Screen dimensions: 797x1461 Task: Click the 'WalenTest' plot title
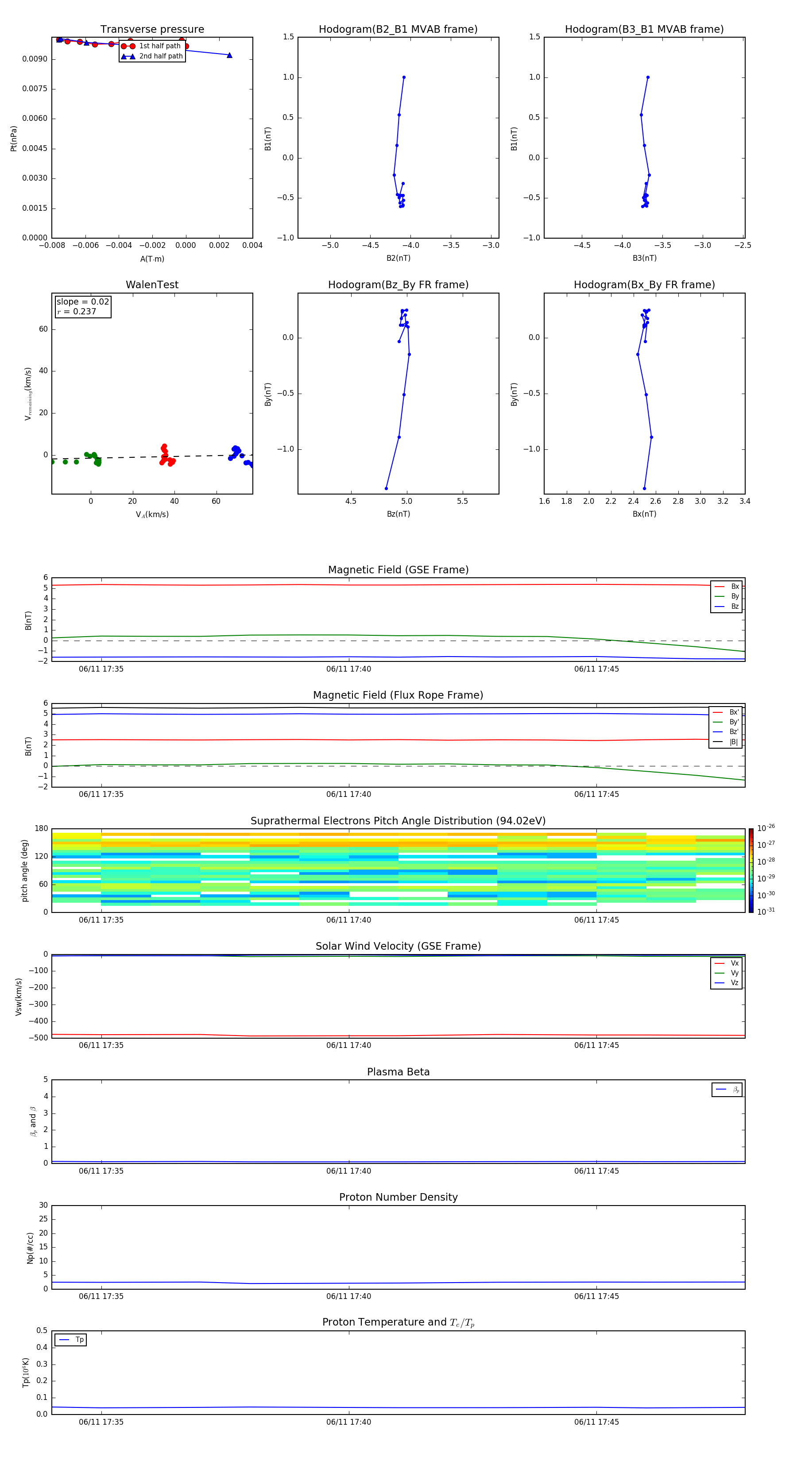point(152,285)
